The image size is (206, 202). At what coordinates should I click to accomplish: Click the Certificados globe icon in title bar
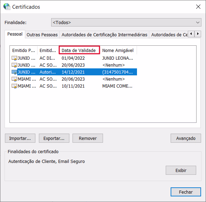[7, 7]
